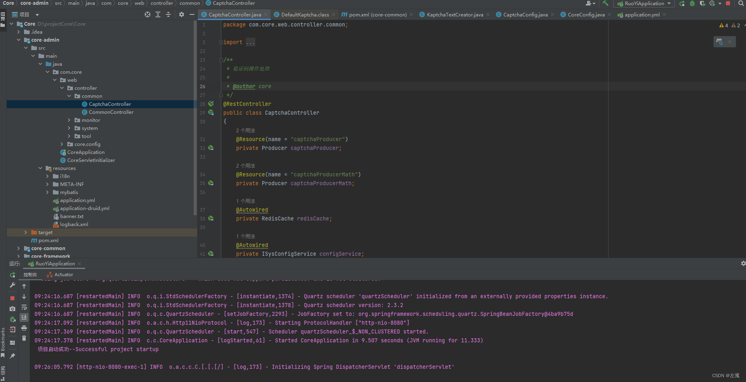Image resolution: width=746 pixels, height=382 pixels.
Task: Click the Exit icon in Run panel
Action: coord(12,329)
